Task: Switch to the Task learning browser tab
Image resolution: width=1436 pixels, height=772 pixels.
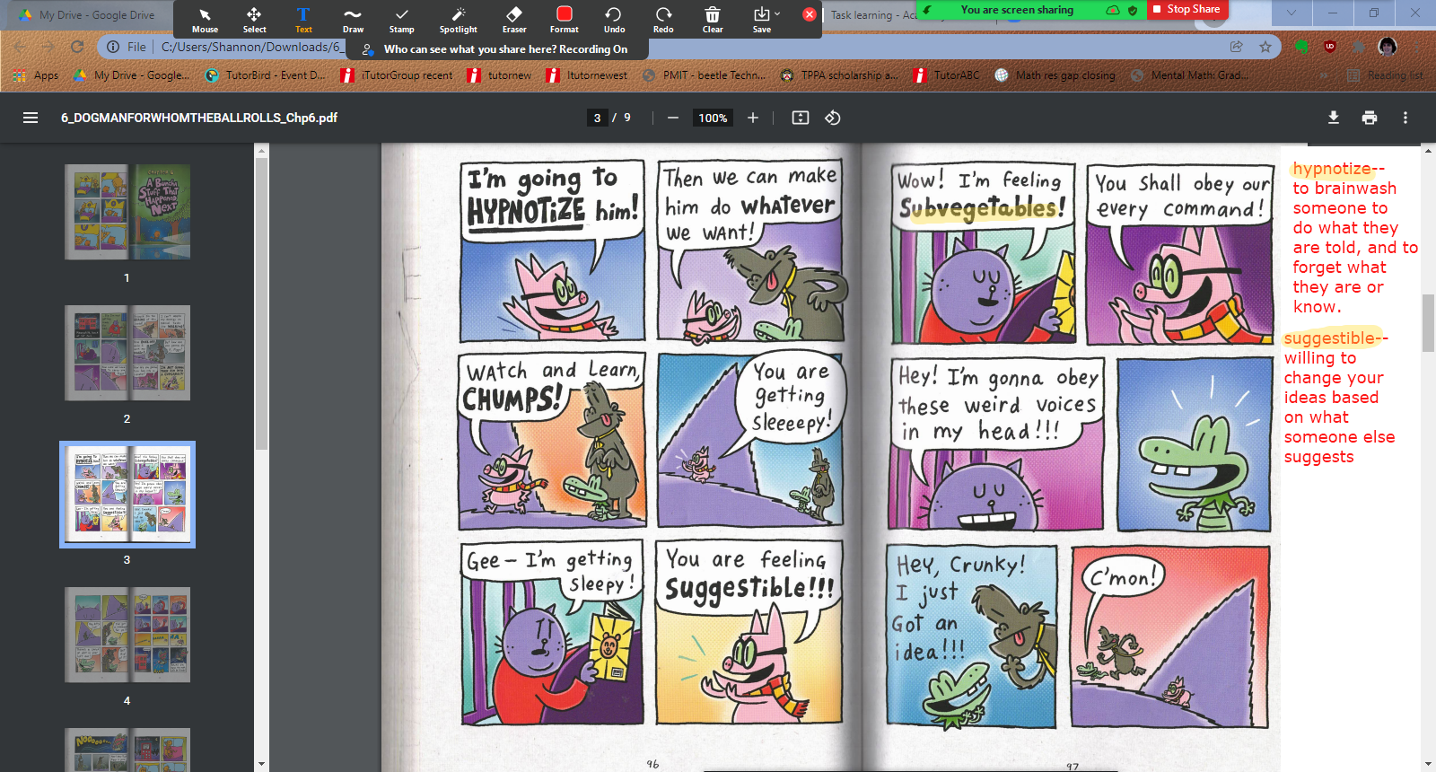Action: click(x=871, y=15)
